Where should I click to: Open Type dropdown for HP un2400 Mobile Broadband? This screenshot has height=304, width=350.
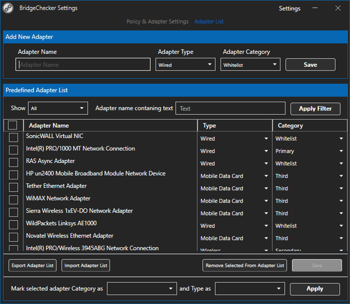(x=235, y=176)
